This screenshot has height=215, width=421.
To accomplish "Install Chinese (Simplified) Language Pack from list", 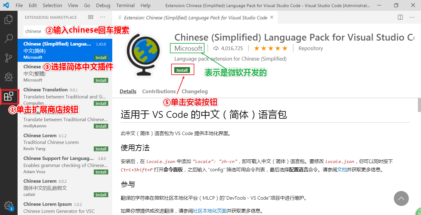I will tap(101, 58).
